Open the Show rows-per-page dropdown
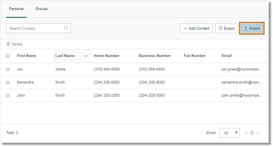 pyautogui.click(x=229, y=133)
